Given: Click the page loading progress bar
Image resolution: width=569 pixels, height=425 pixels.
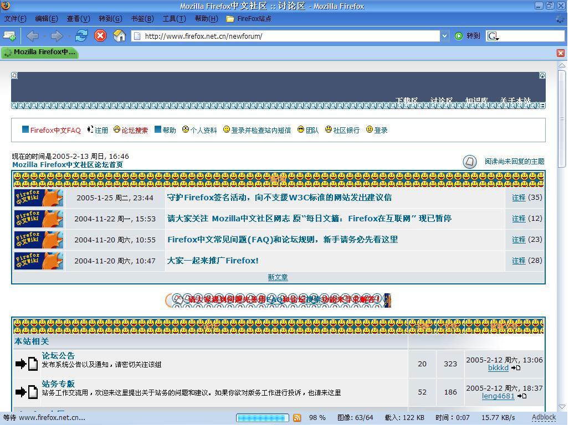Looking at the screenshot, I should (262, 418).
